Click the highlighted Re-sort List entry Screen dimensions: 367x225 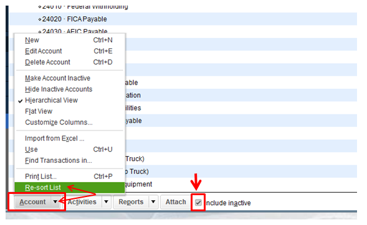pos(70,188)
